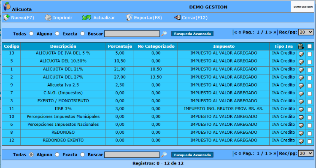The width and height of the screenshot is (316, 168).
Task: Click the Alicuota application logo icon
Action: [x=7, y=6]
